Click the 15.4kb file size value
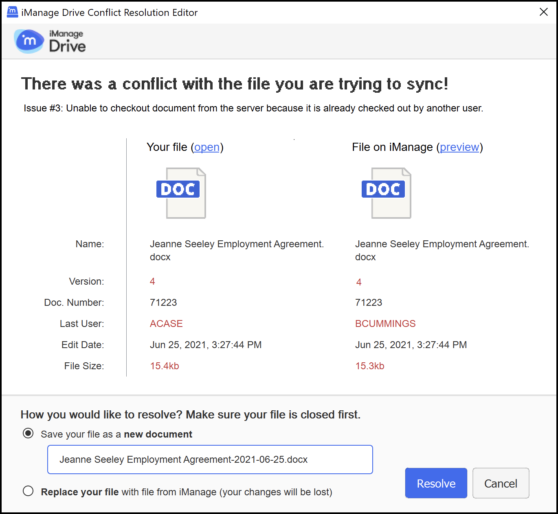Screen dimensions: 558x514 click(x=165, y=366)
